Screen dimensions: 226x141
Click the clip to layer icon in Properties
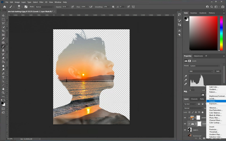203,95
